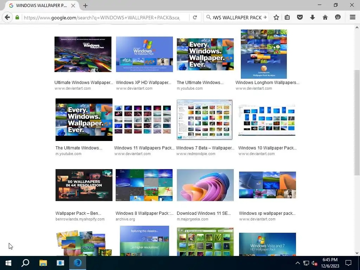
Task: Click the 'Windows xp wallpaper pack...' title link
Action: tap(267, 213)
